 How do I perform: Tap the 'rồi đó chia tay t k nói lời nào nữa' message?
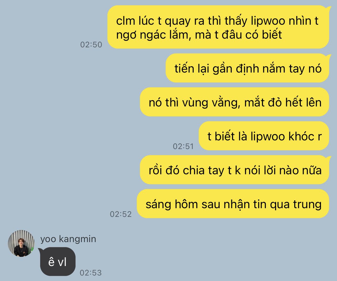click(235, 170)
